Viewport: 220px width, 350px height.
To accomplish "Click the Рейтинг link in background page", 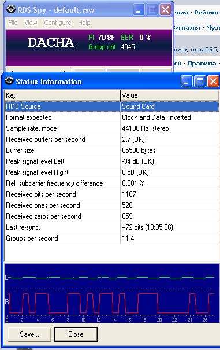I will pos(206,13).
